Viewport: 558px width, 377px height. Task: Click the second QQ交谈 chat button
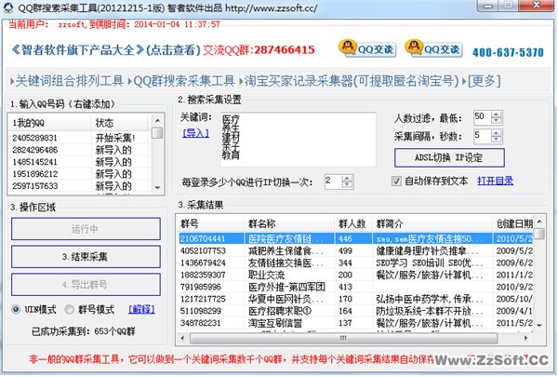[x=433, y=48]
